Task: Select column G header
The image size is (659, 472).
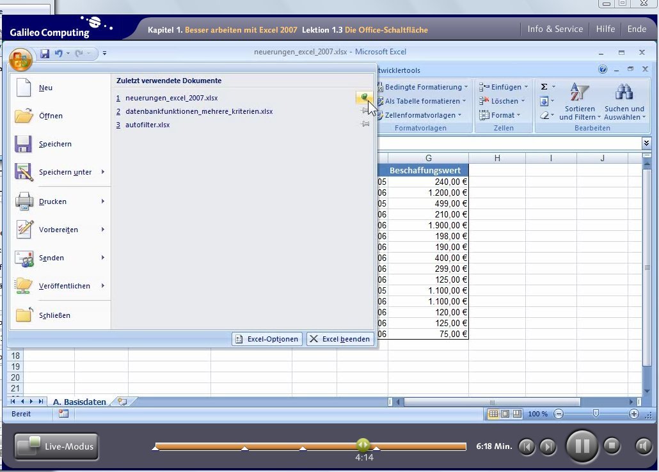Action: pyautogui.click(x=428, y=158)
